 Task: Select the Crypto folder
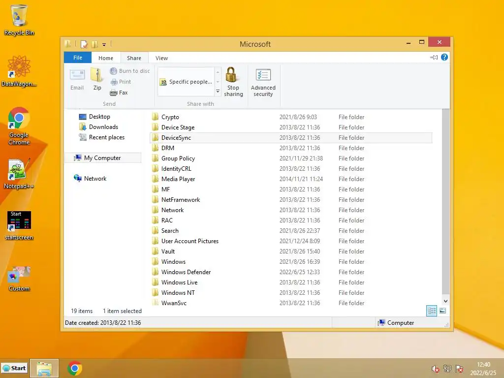tap(291, 117)
